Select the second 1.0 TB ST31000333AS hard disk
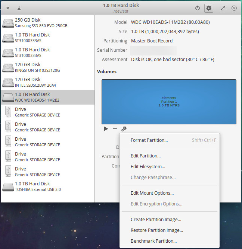Screen dimensions: 242x249 pos(48,53)
